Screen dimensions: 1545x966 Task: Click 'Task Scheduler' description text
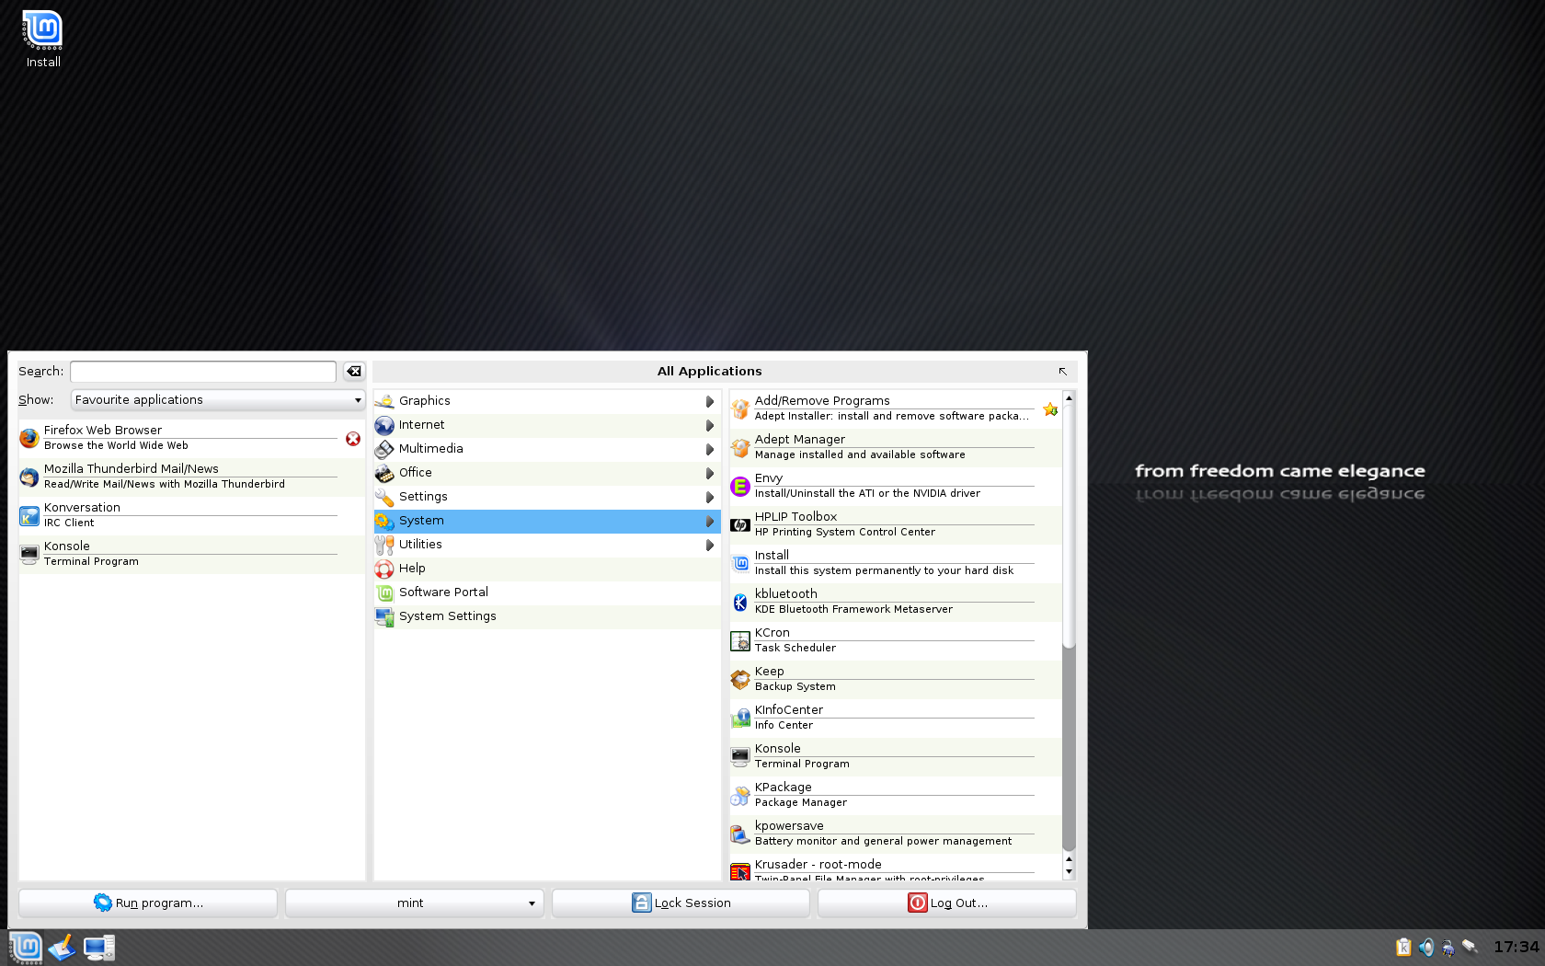click(x=795, y=648)
